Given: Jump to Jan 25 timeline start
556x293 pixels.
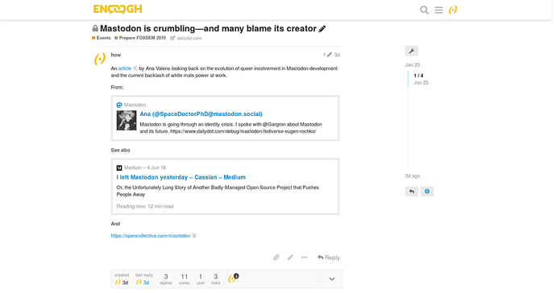Looking at the screenshot, I should tap(413, 65).
